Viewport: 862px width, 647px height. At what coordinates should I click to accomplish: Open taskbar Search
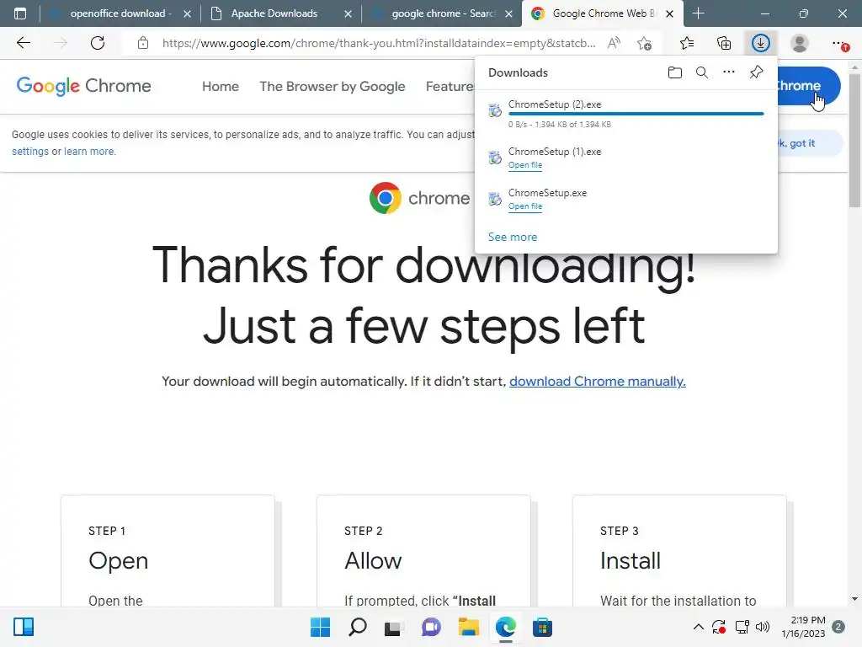[x=357, y=627]
